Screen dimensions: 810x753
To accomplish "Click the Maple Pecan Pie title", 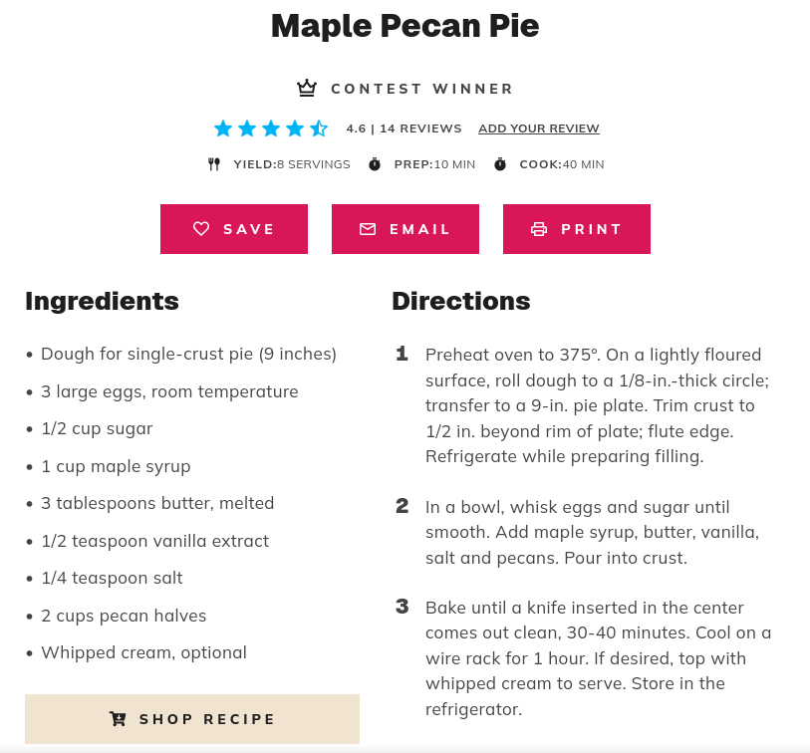I will [x=405, y=26].
